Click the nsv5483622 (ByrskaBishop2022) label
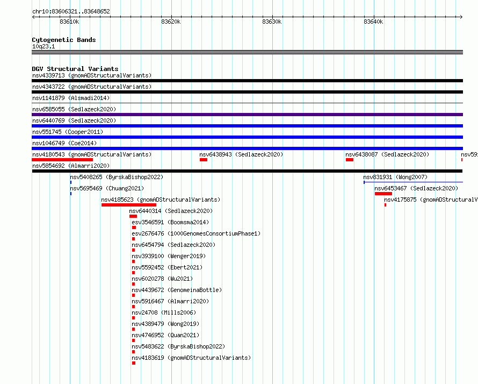The height and width of the screenshot is (384, 478). point(178,346)
